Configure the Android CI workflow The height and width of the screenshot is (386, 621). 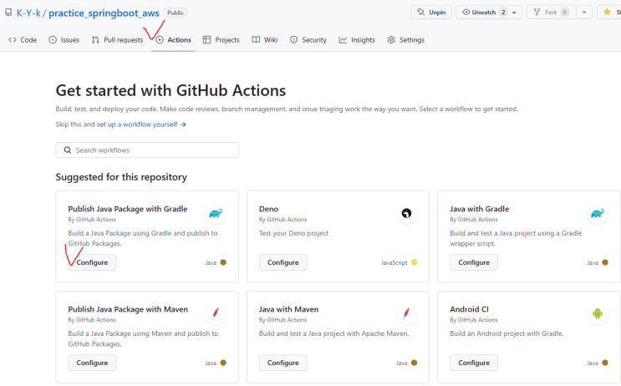click(x=474, y=363)
